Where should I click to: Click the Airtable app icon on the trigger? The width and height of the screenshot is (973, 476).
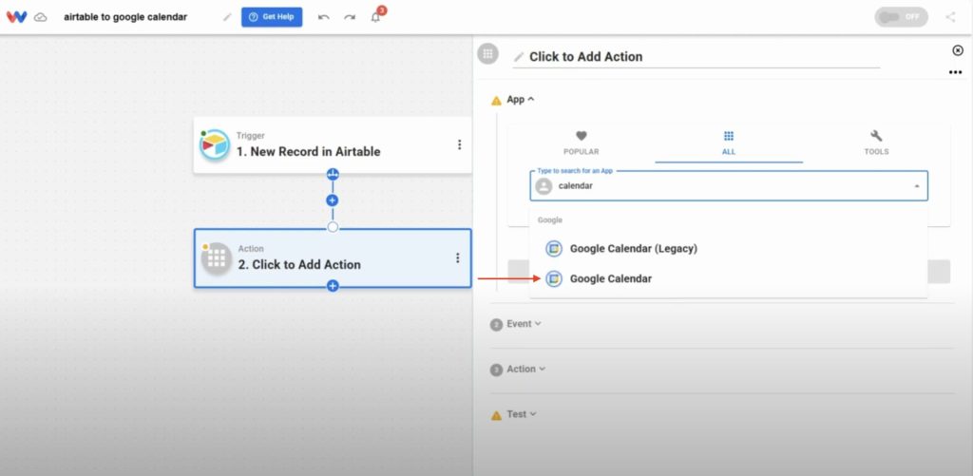pyautogui.click(x=215, y=144)
